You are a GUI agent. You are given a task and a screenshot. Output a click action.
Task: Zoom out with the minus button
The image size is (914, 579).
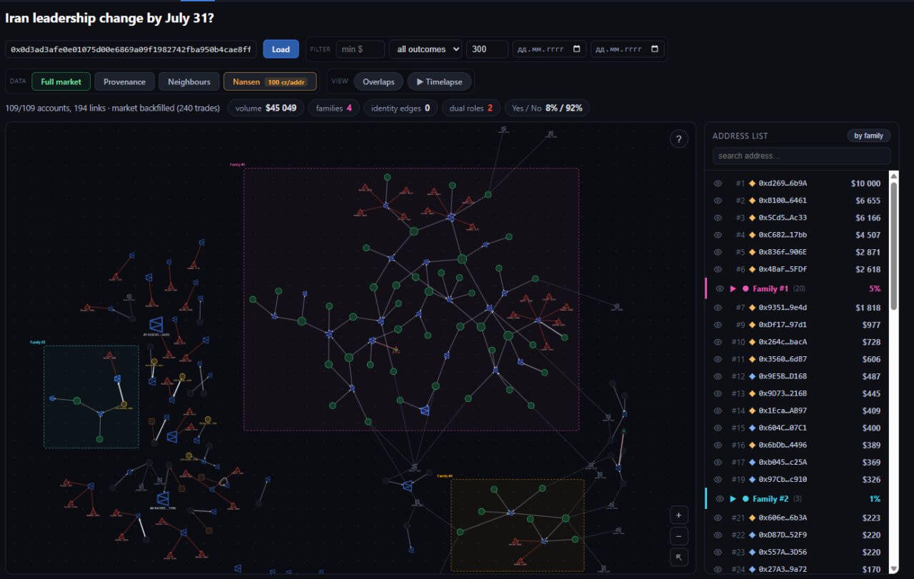[678, 535]
